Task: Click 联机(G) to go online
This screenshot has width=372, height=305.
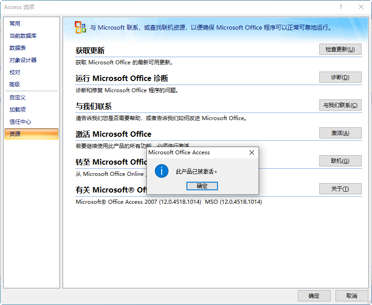Action: point(340,161)
